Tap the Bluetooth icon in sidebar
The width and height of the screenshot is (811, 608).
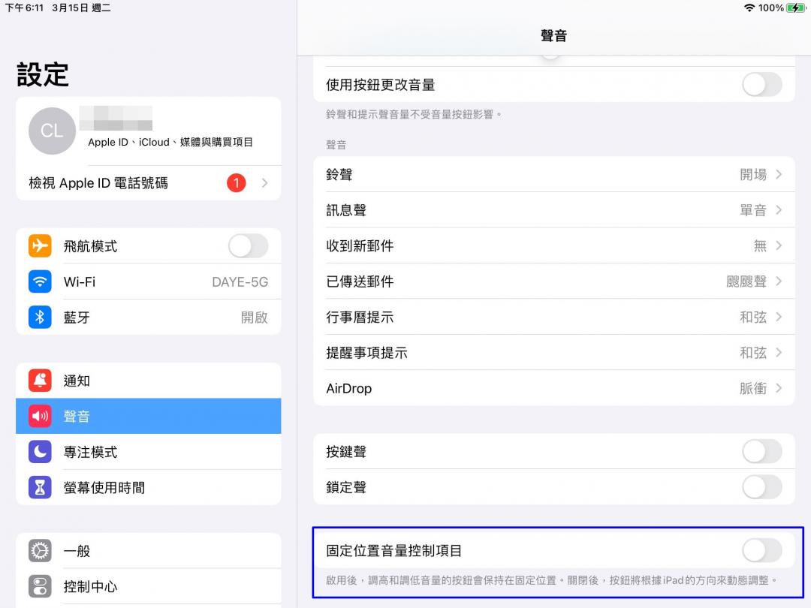[x=40, y=318]
